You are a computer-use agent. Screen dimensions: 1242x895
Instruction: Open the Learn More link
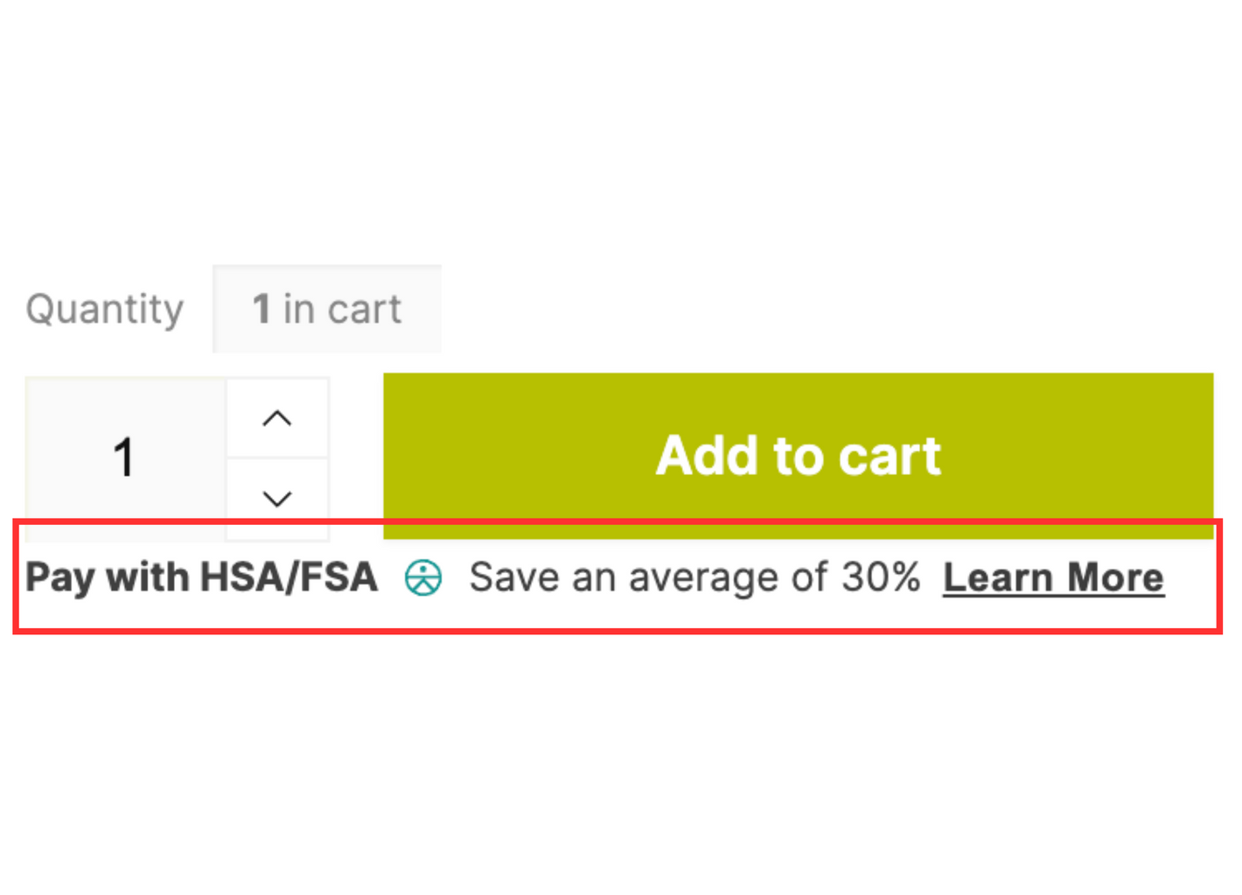(x=1053, y=577)
